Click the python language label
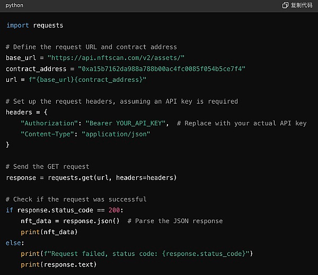 coord(14,5)
